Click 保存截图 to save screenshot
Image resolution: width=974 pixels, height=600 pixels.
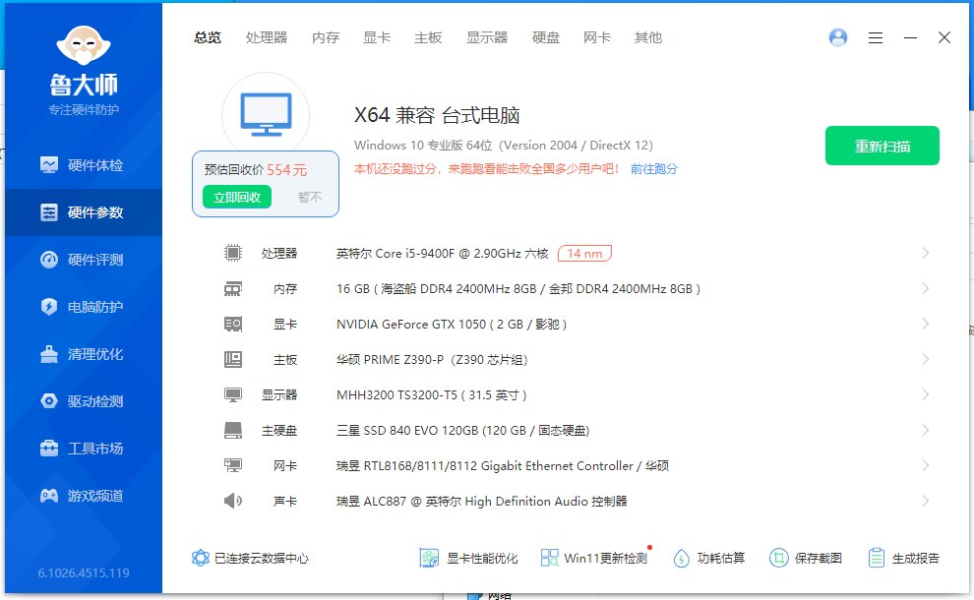[806, 558]
